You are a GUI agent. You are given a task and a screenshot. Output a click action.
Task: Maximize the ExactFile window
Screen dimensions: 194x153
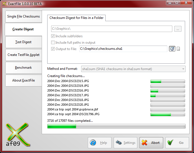(177, 3)
